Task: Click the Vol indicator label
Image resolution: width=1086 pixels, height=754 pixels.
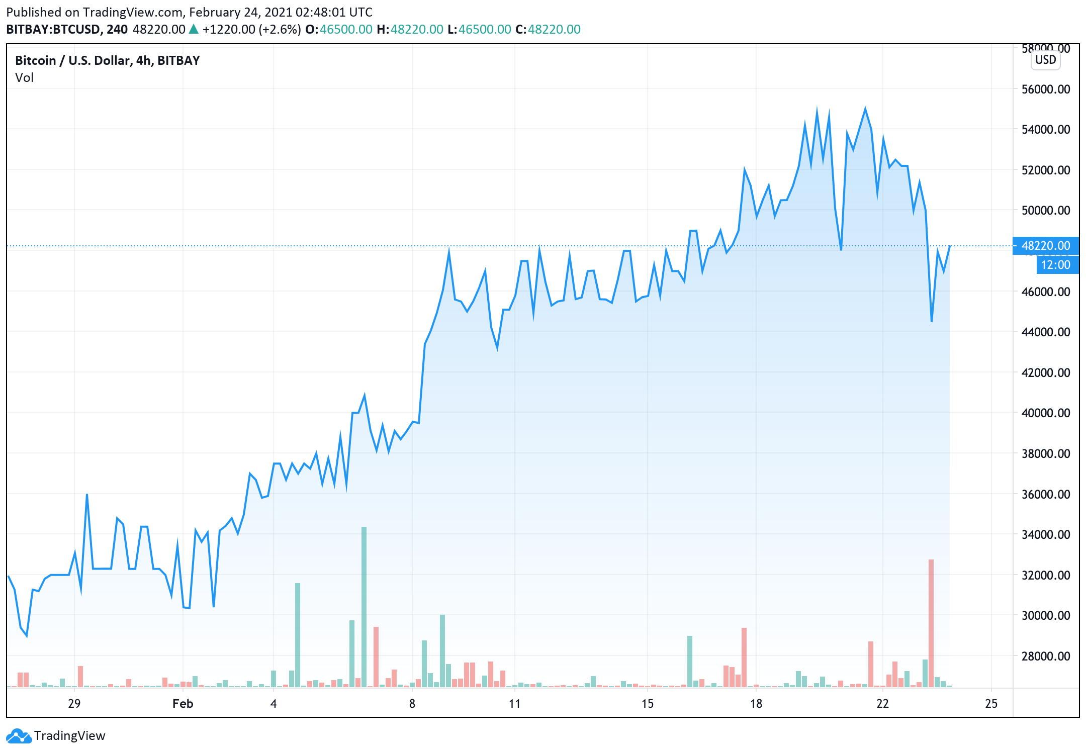Action: [x=24, y=78]
